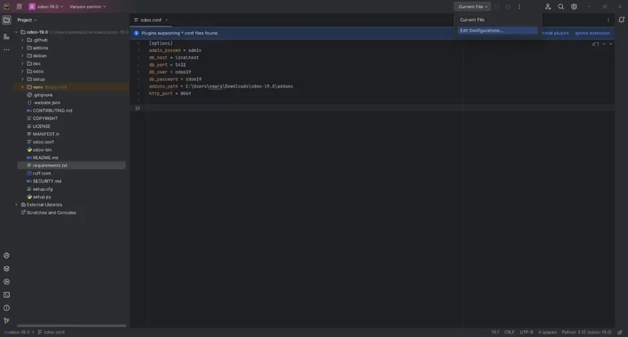Open the Notifications bell icon
This screenshot has height=337, width=628.
tap(621, 20)
